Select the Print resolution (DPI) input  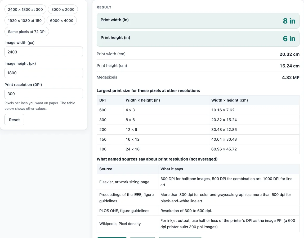[x=44, y=94]
